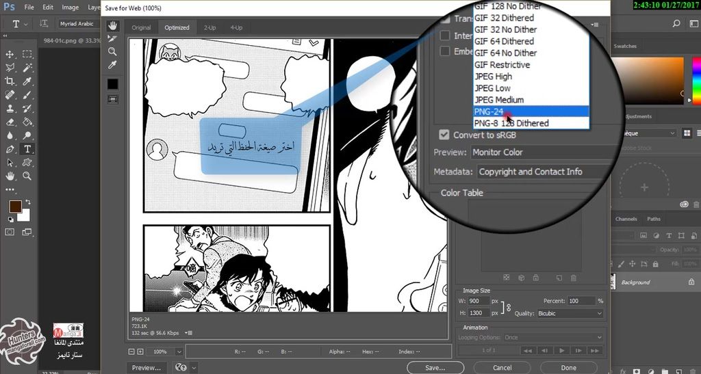Viewport: 701px width, 374px height.
Task: Select the History Brush tool
Action: [27, 109]
